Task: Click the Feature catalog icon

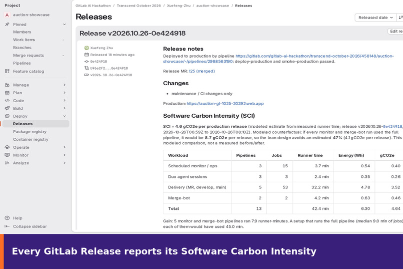Action: coord(7,71)
